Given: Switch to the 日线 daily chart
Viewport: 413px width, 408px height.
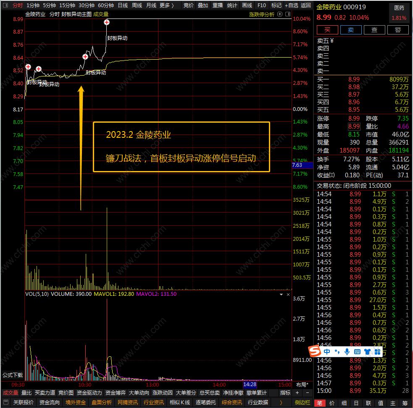Looking at the screenshot, I should 123,5.
